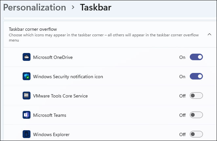Select the VMware Tools Core Service label
Viewport: 217px width, 141px height.
point(60,96)
